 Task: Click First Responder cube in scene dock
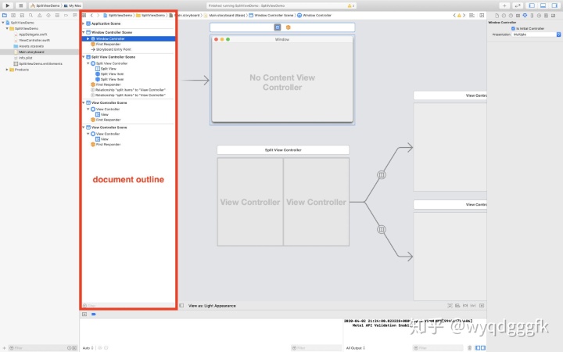tap(288, 27)
